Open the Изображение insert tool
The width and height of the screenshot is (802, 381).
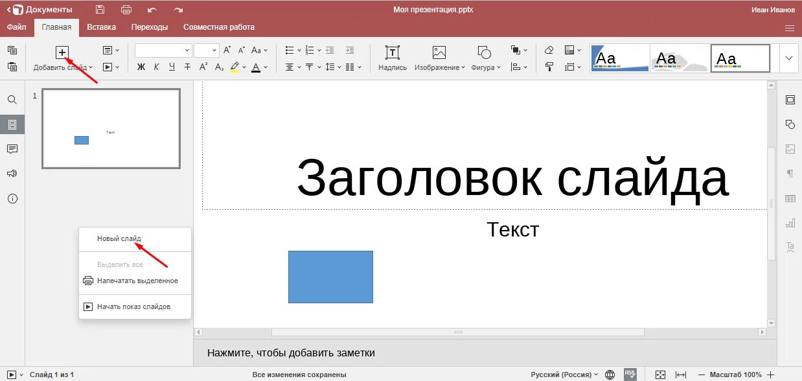(x=439, y=58)
